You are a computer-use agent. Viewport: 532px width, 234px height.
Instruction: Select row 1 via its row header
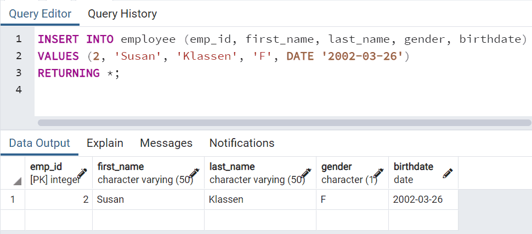click(13, 199)
